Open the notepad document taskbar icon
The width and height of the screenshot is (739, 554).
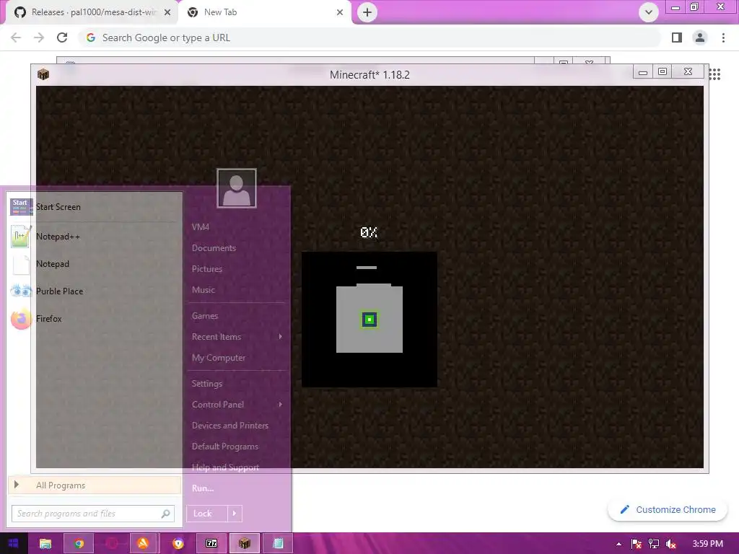(278, 544)
